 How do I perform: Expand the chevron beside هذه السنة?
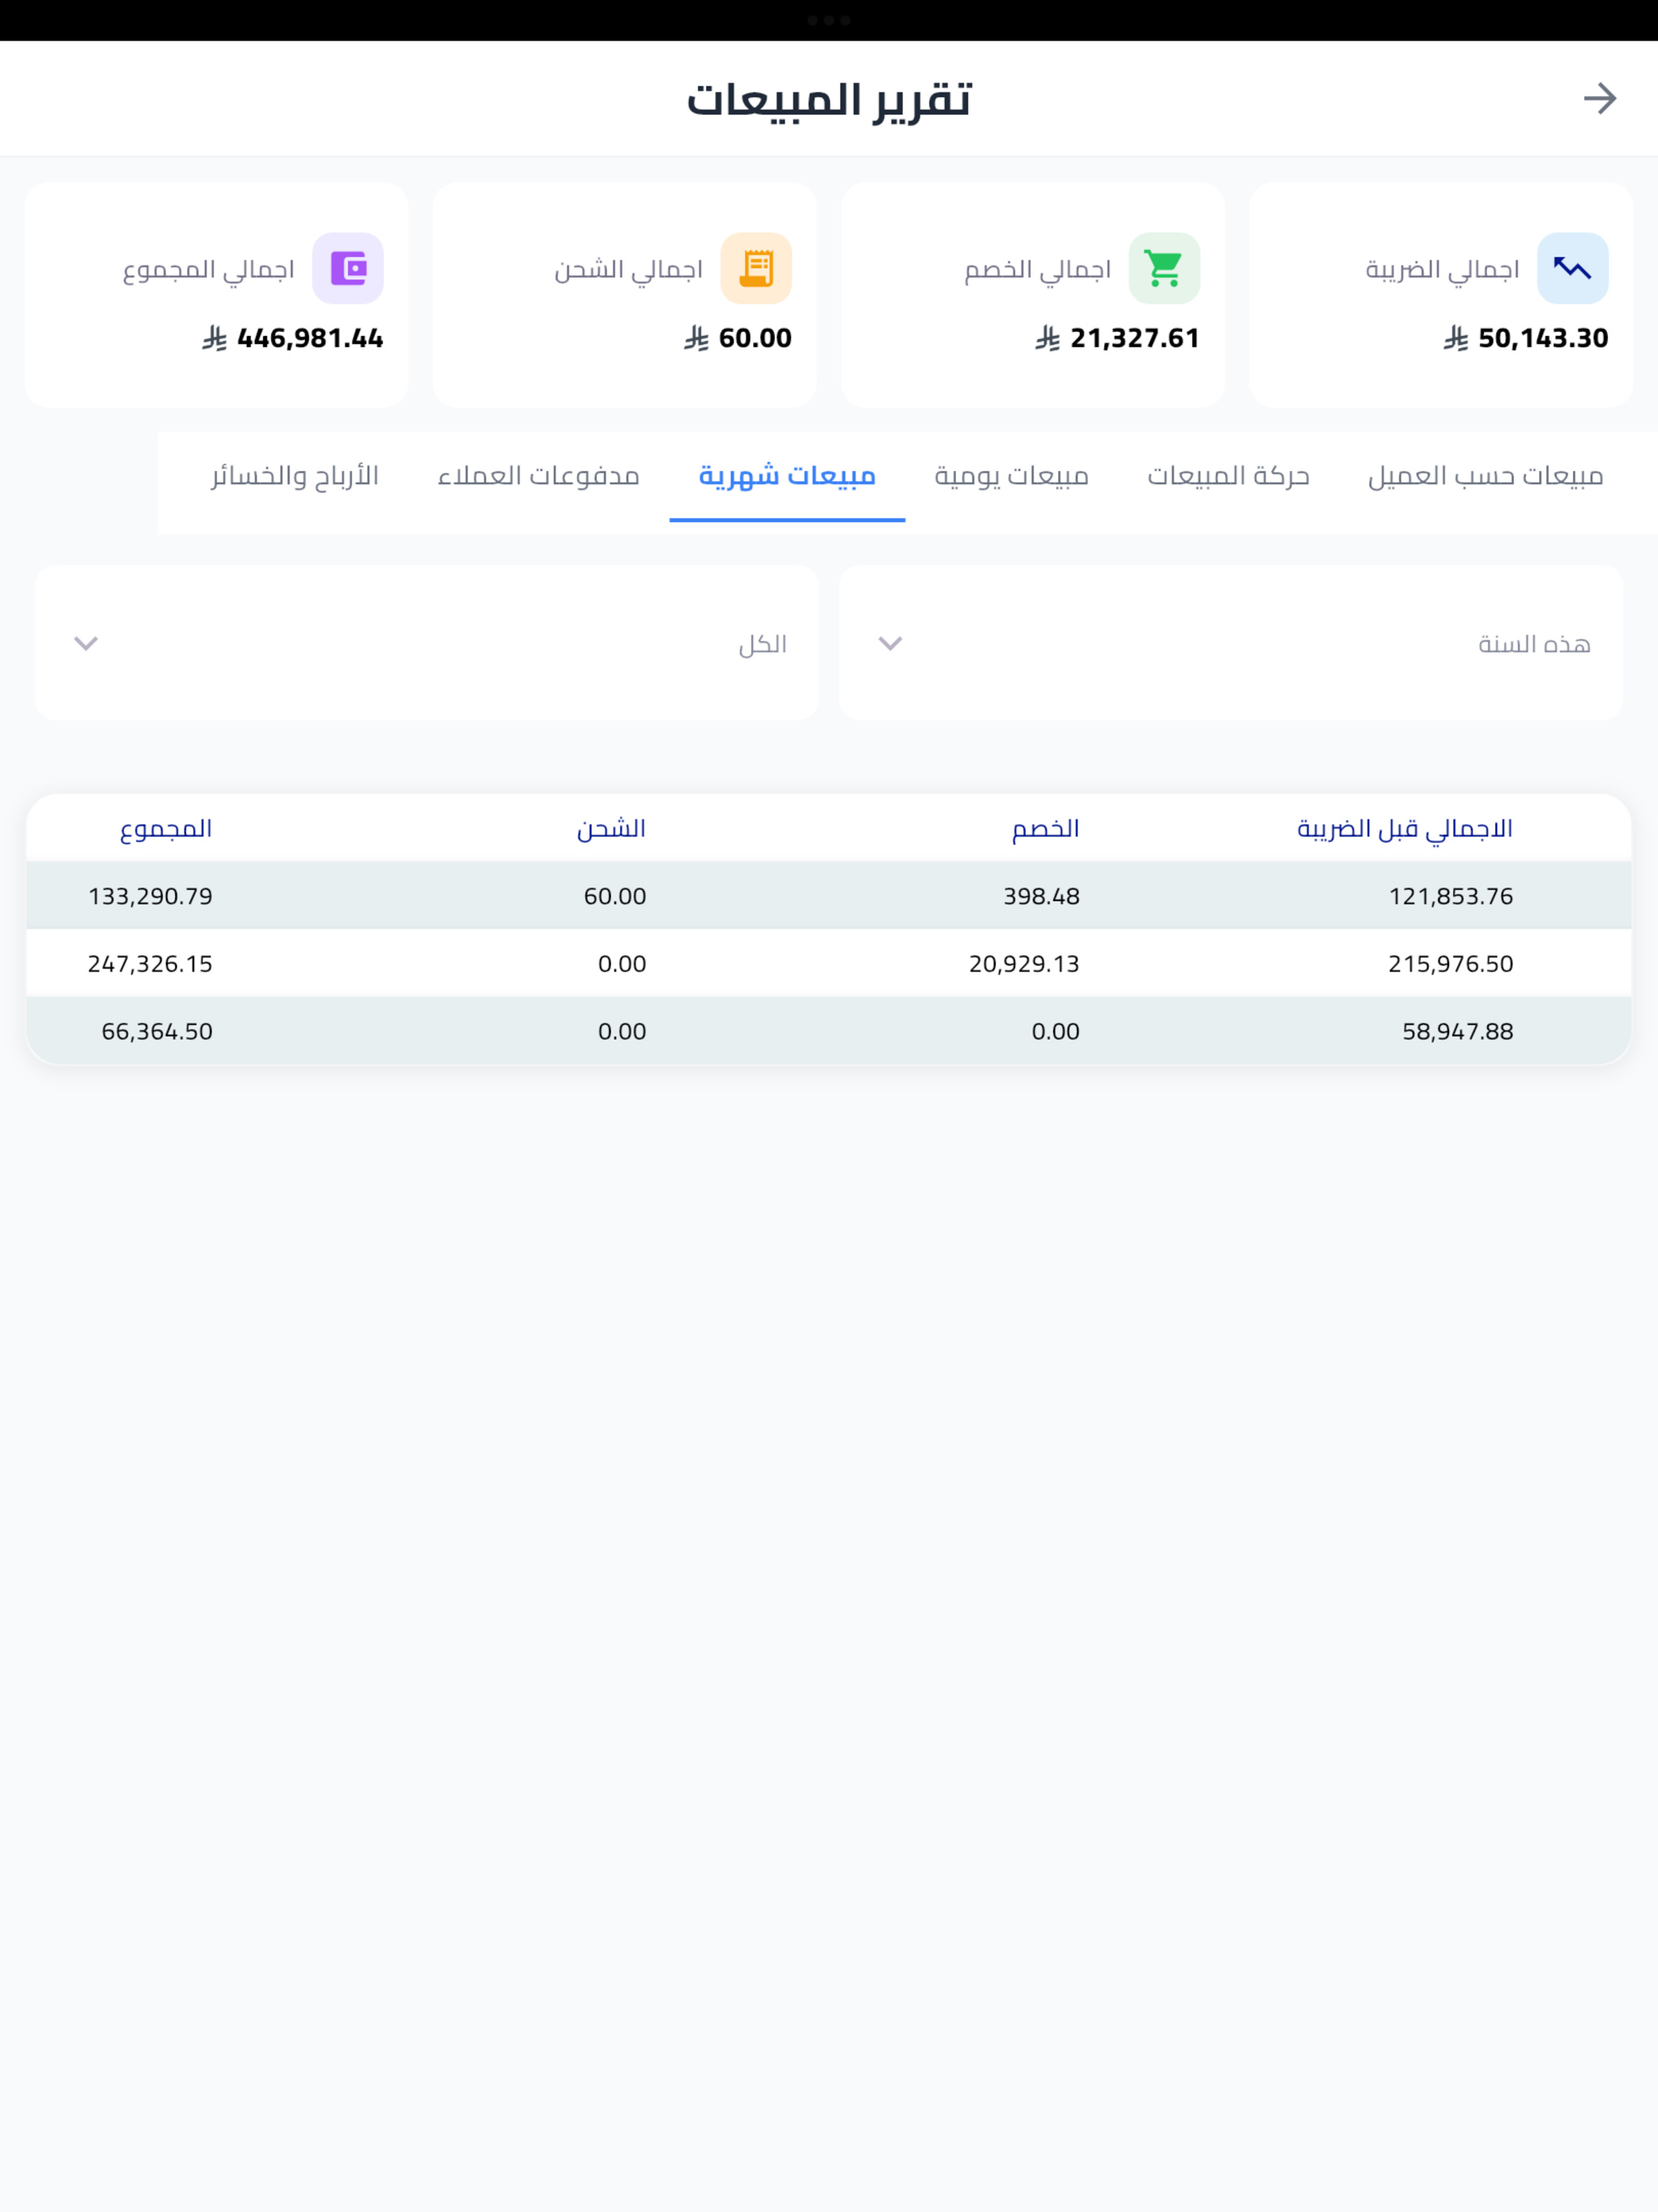coord(890,643)
